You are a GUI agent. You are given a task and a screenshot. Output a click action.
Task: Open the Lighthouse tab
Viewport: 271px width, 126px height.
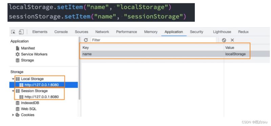(222, 32)
